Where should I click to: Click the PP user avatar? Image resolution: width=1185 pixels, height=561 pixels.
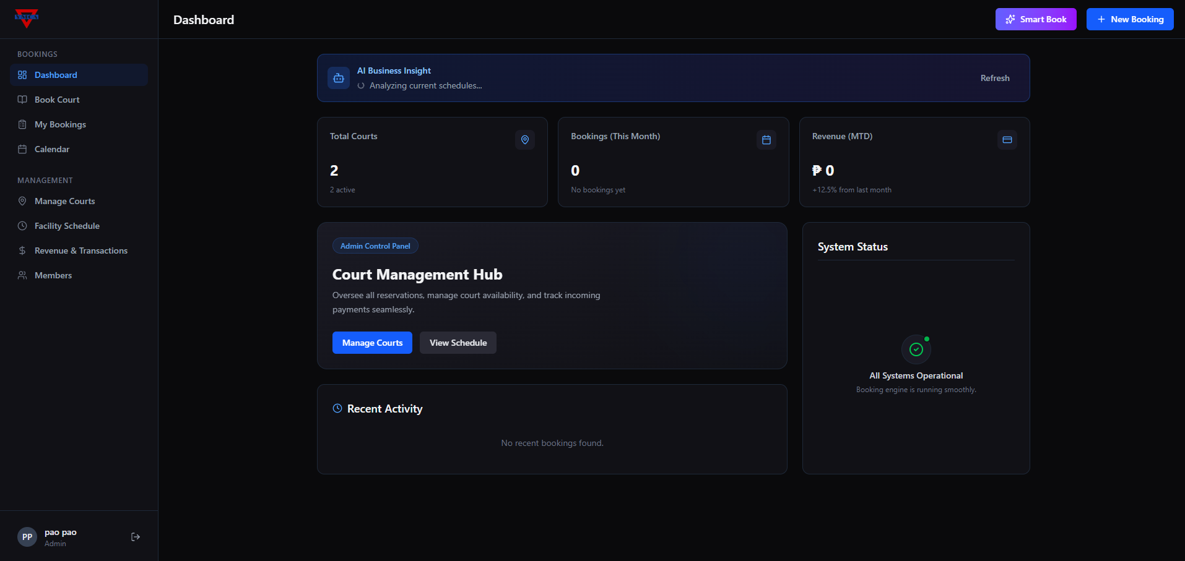[27, 537]
